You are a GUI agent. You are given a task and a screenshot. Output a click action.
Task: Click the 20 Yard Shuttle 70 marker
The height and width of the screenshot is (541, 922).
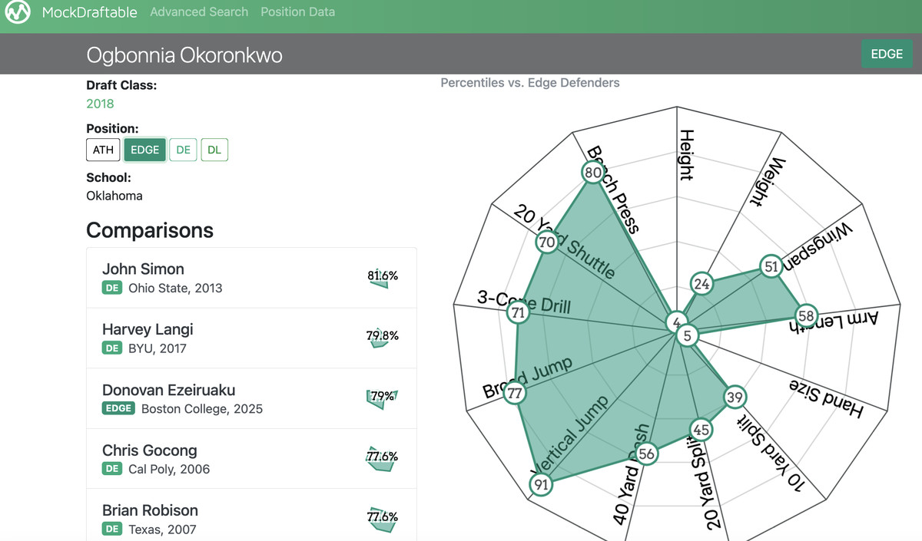point(546,242)
